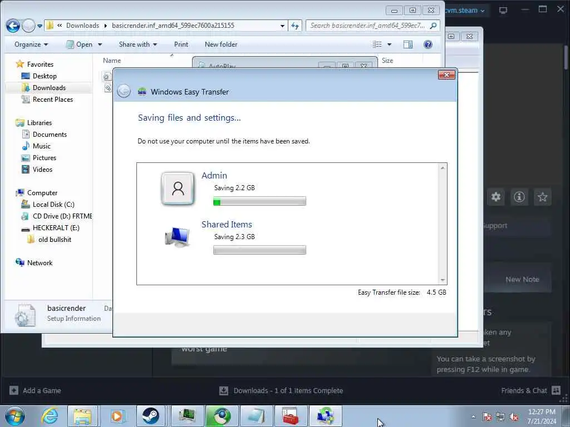Image resolution: width=570 pixels, height=427 pixels.
Task: Click the muted volume tray icon
Action: [x=514, y=417]
